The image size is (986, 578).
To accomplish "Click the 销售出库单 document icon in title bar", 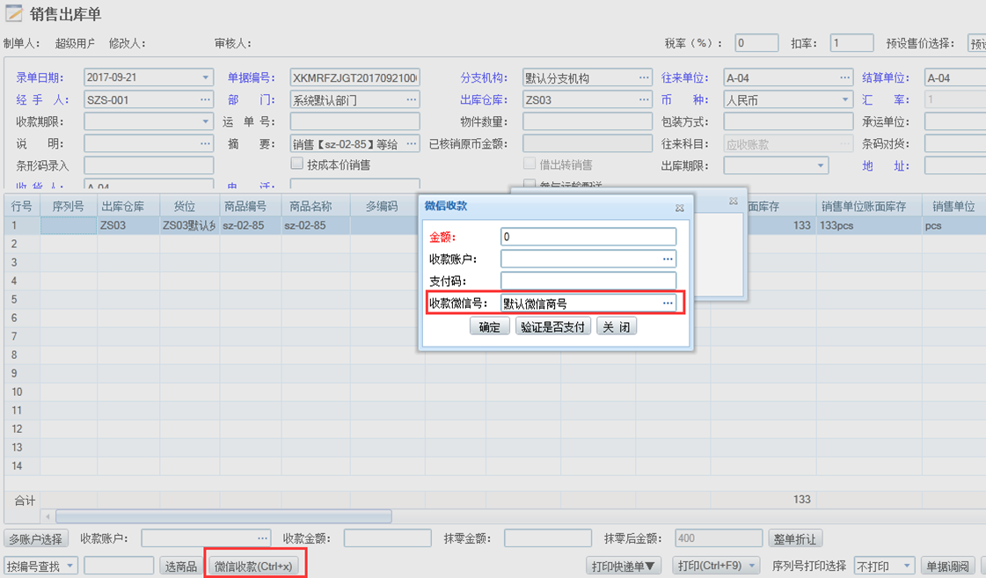I will (16, 13).
